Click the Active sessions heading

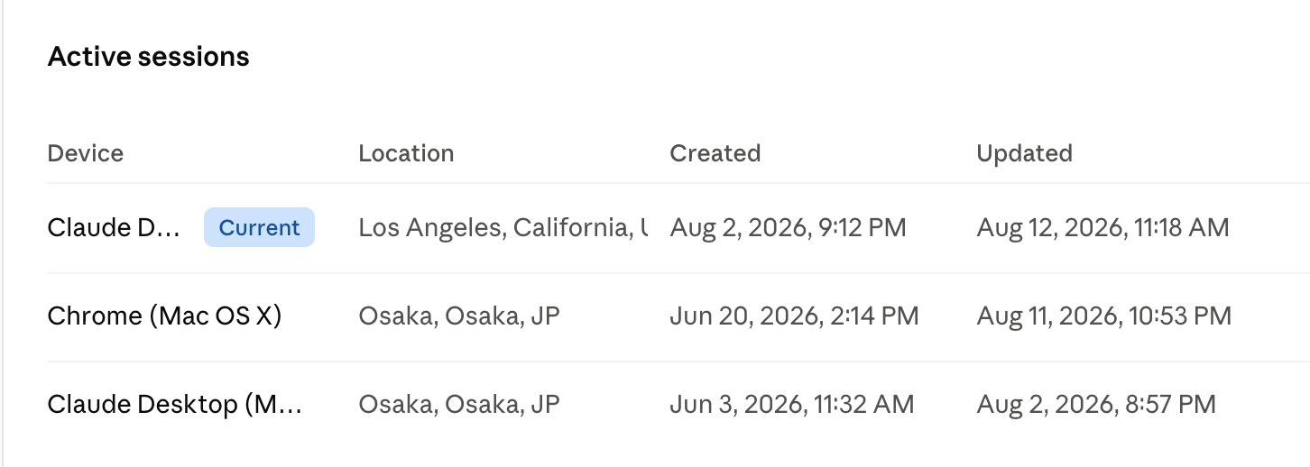click(149, 57)
